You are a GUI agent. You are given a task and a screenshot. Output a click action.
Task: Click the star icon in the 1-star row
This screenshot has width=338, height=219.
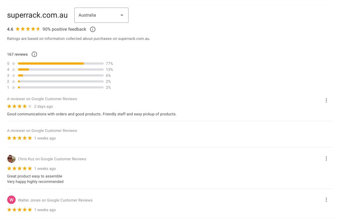tap(13, 87)
